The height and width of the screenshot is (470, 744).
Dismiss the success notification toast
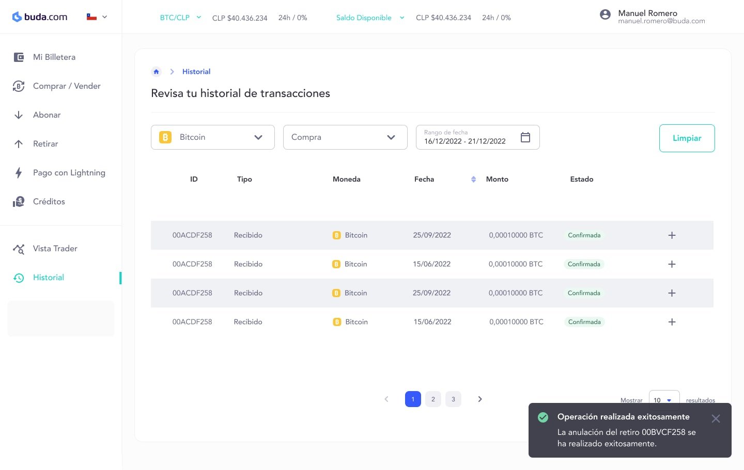coord(715,419)
